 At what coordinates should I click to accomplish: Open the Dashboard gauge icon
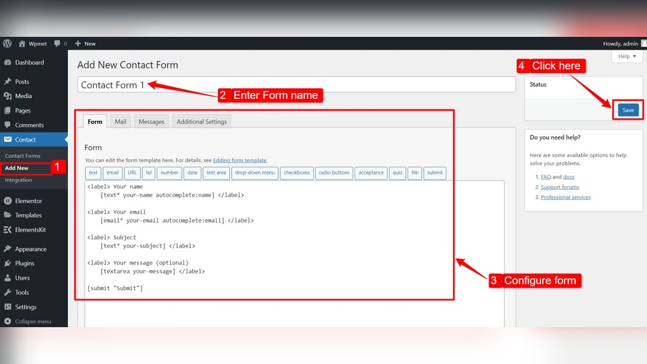[7, 62]
